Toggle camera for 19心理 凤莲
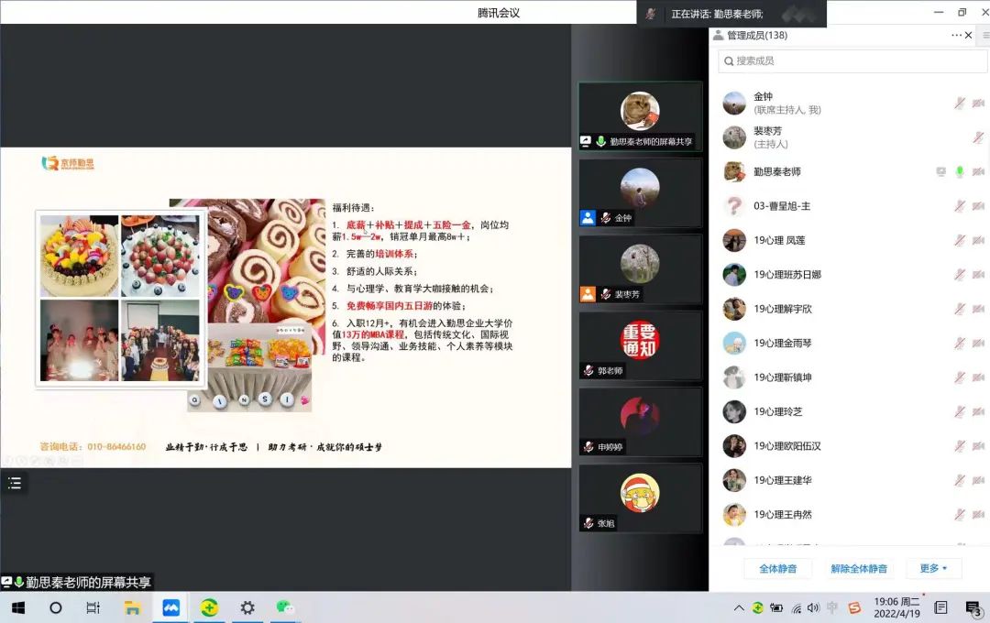This screenshot has height=623, width=990. [x=978, y=240]
